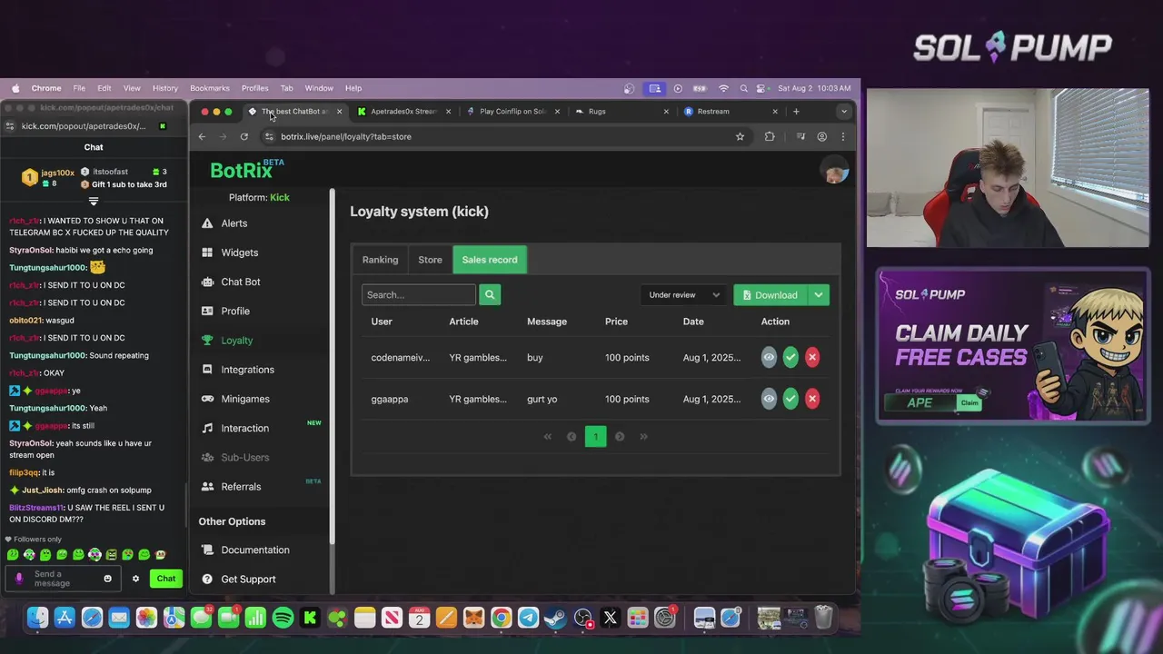Reject codenameiv's purchase with red X

(812, 357)
